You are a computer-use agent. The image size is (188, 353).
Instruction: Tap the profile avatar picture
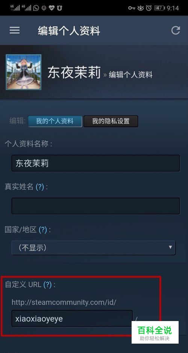click(23, 72)
